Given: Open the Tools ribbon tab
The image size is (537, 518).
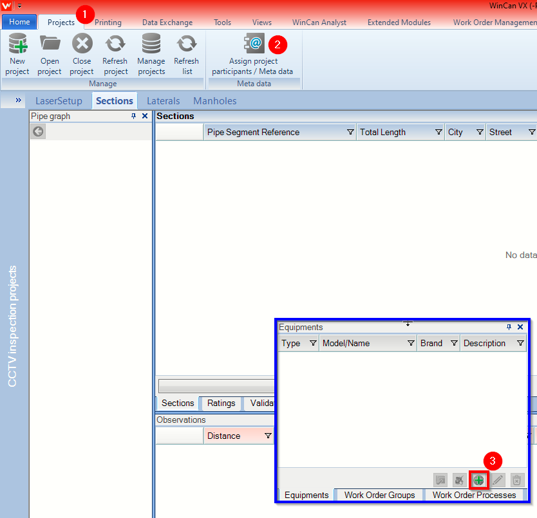Looking at the screenshot, I should click(223, 23).
